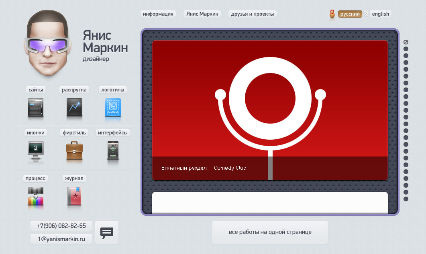Switch language to русский
This screenshot has height=254, width=426.
(350, 14)
